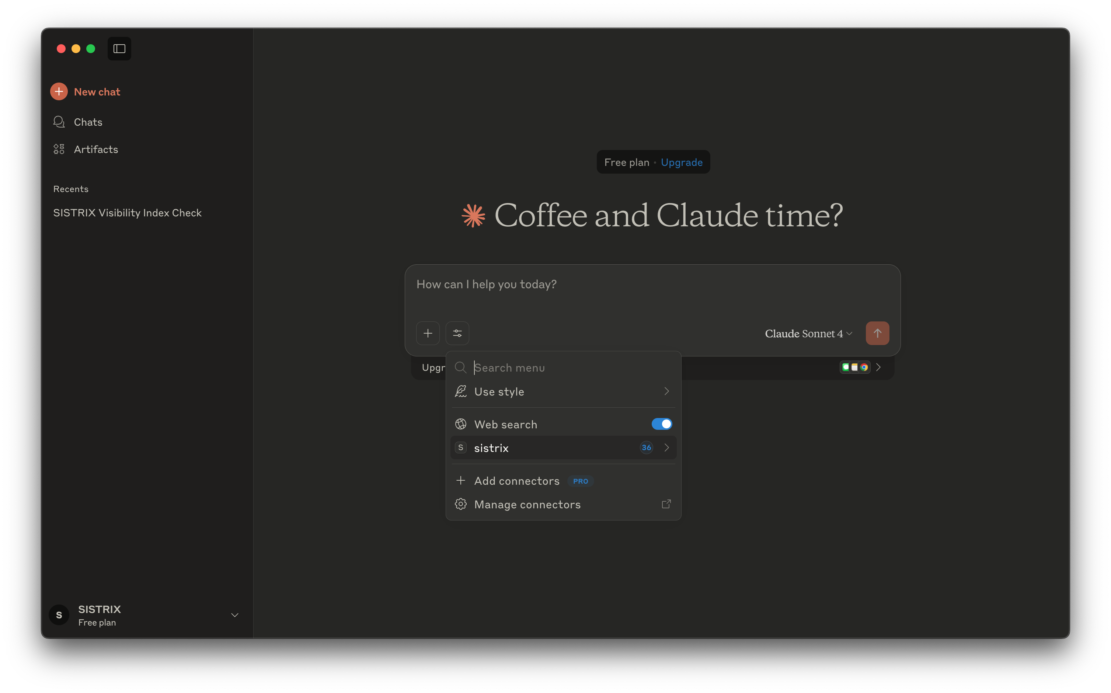Expand the sistrix tools chevron
The height and width of the screenshot is (693, 1111).
click(666, 448)
